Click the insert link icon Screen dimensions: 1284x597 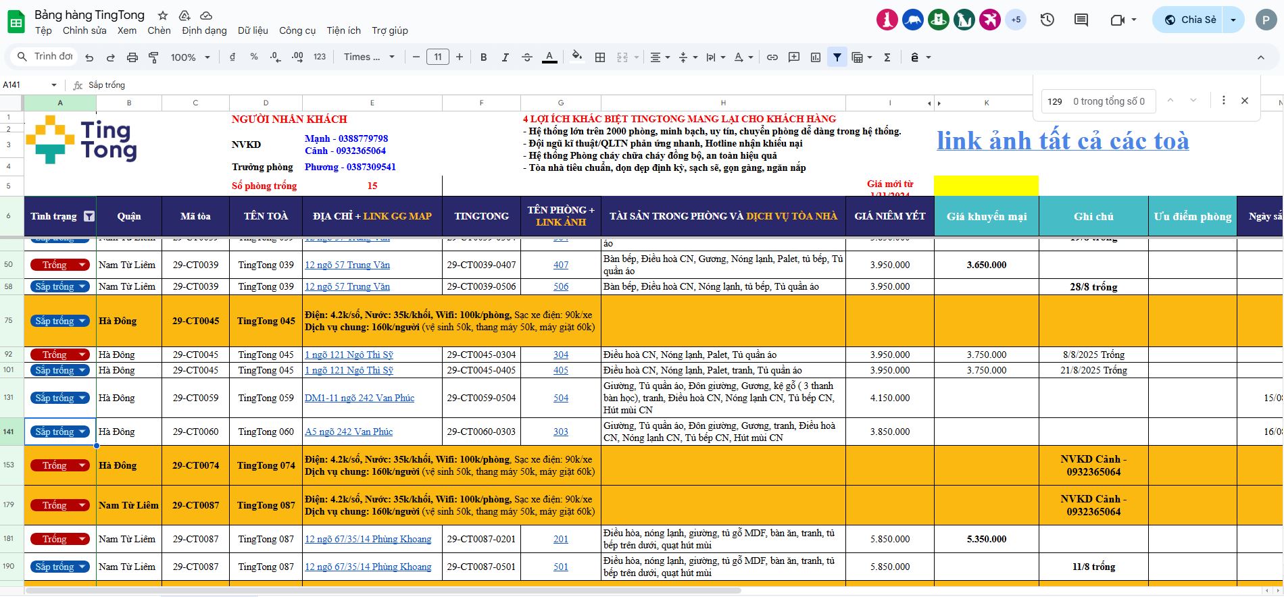pyautogui.click(x=772, y=57)
